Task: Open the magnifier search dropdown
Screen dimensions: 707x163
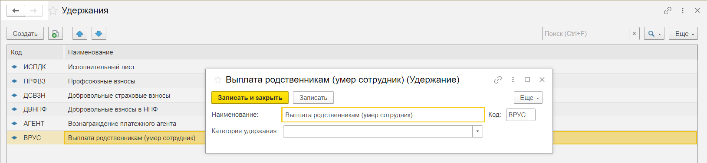Action: click(x=654, y=33)
